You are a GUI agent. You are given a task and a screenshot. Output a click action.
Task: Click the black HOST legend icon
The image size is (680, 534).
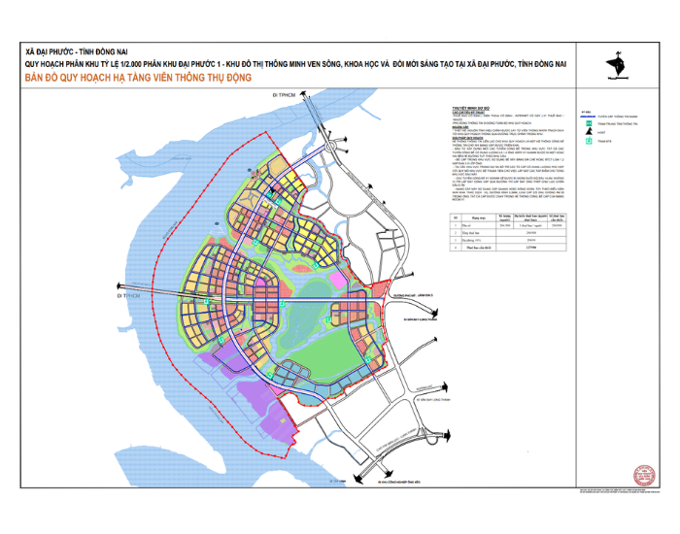[x=589, y=132]
